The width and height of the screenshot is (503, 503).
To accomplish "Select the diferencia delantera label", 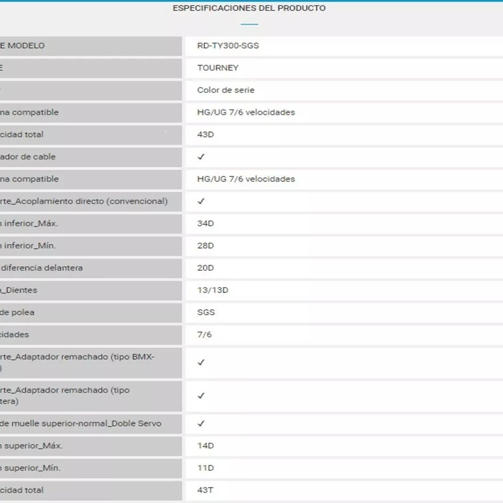I will coord(41,268).
